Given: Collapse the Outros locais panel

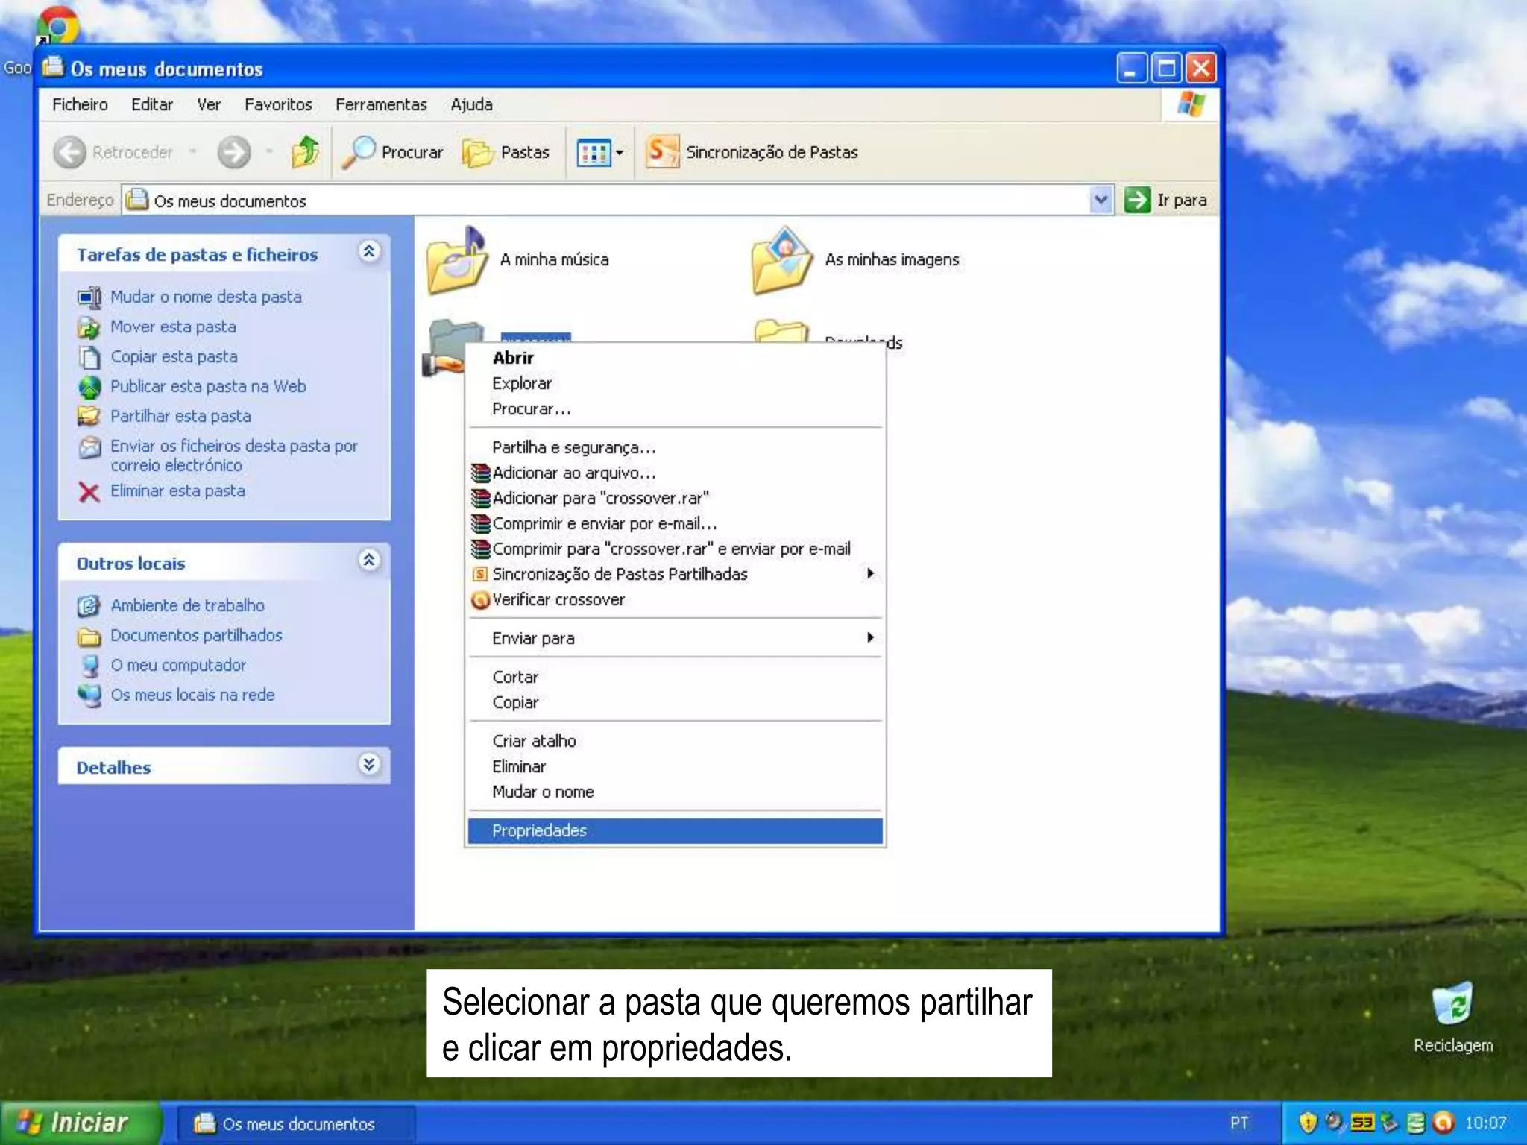Looking at the screenshot, I should click(x=369, y=561).
